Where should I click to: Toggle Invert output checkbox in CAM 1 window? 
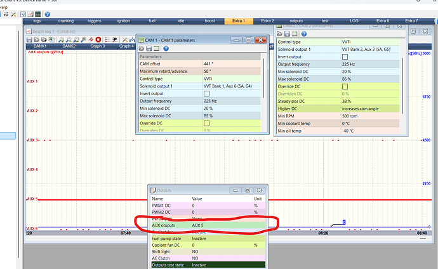(206, 93)
